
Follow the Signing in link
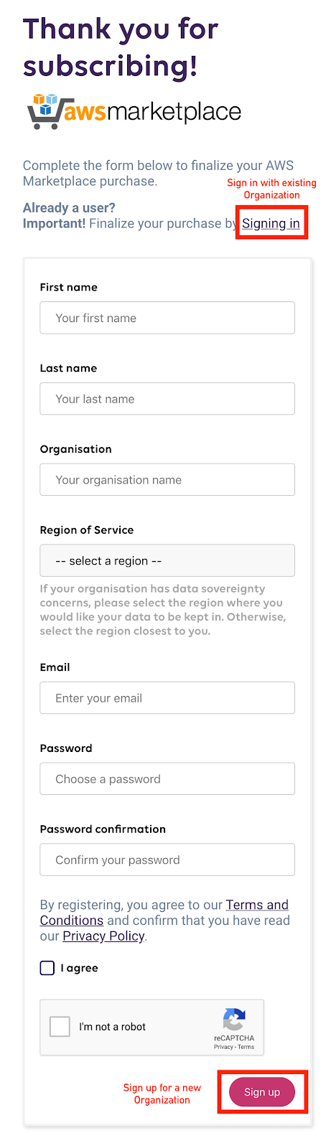point(271,223)
